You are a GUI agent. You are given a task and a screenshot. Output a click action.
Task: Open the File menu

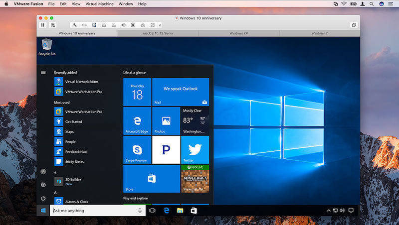[51, 4]
